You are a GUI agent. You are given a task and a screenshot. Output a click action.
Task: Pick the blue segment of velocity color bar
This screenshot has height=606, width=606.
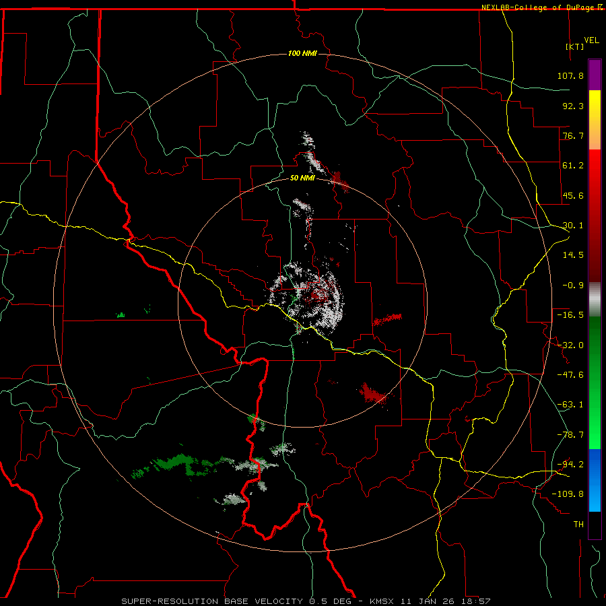point(595,480)
